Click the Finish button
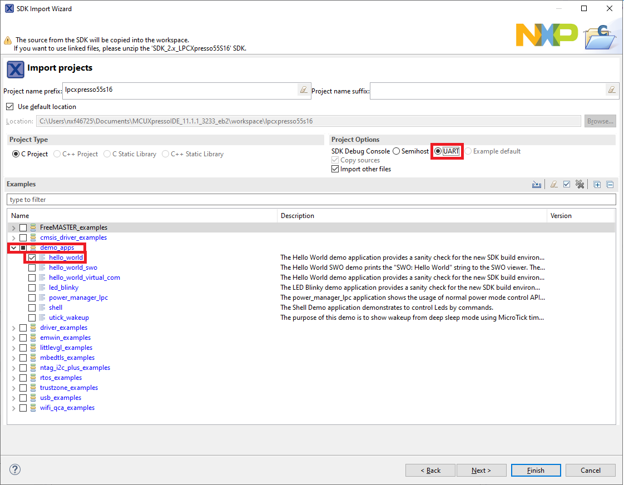This screenshot has height=485, width=624. pyautogui.click(x=536, y=471)
